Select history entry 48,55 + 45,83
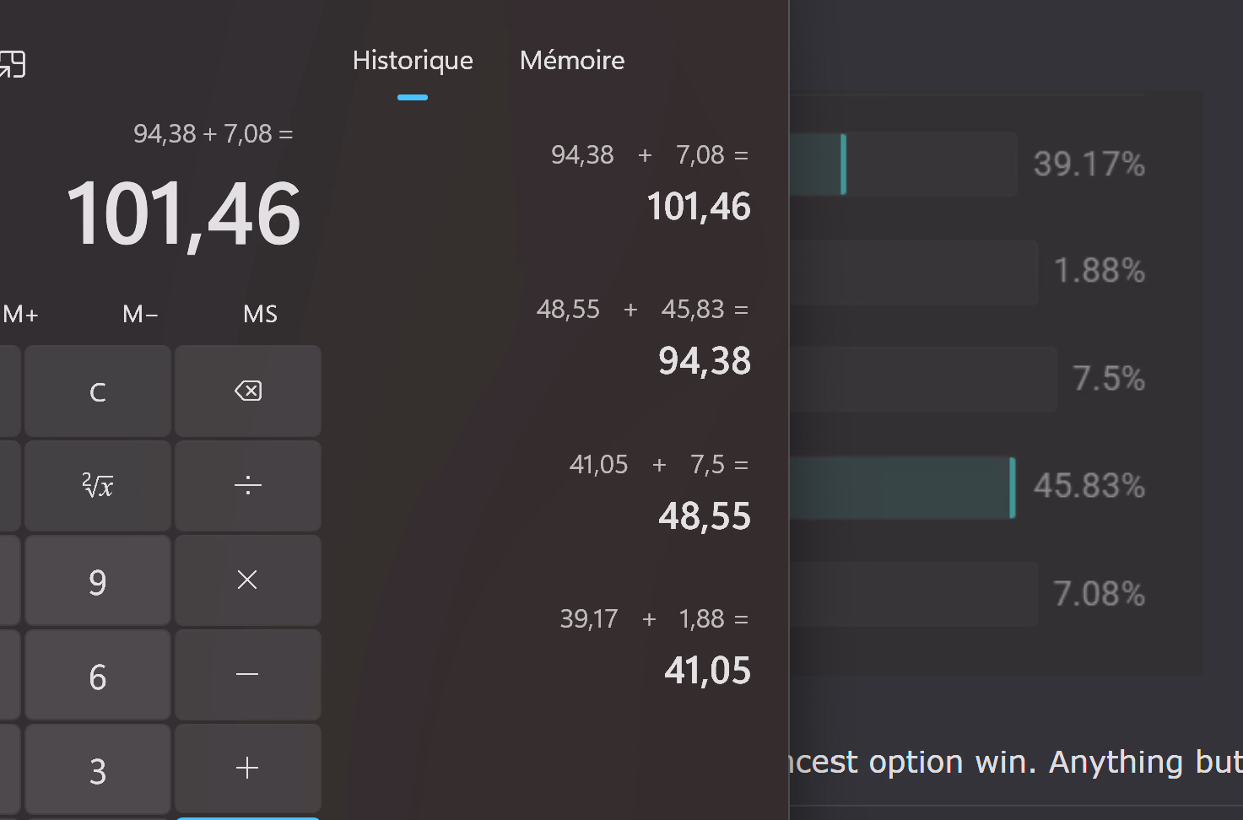The height and width of the screenshot is (820, 1243). tap(643, 337)
